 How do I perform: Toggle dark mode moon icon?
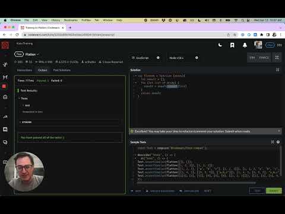(x=220, y=45)
